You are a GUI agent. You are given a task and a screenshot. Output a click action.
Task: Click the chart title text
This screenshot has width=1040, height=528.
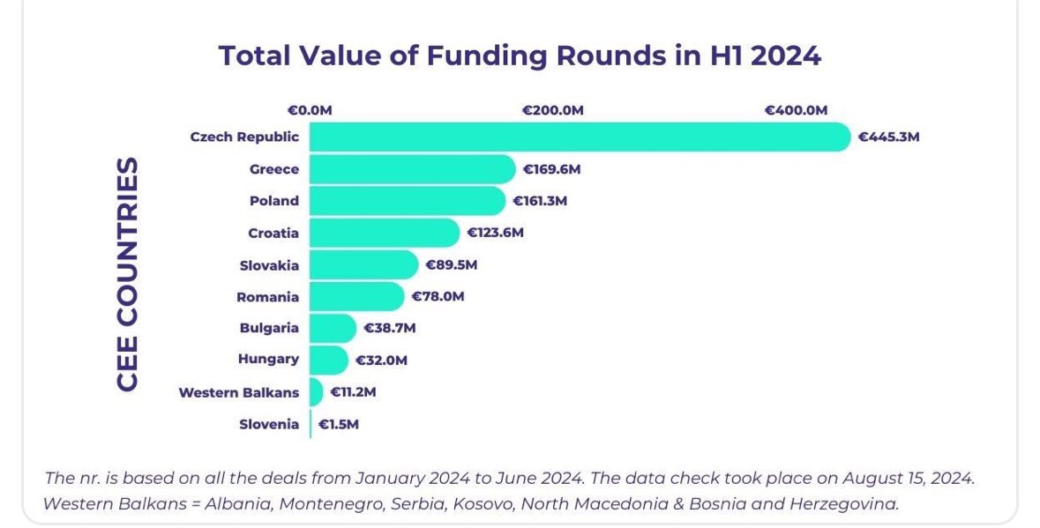pyautogui.click(x=520, y=55)
